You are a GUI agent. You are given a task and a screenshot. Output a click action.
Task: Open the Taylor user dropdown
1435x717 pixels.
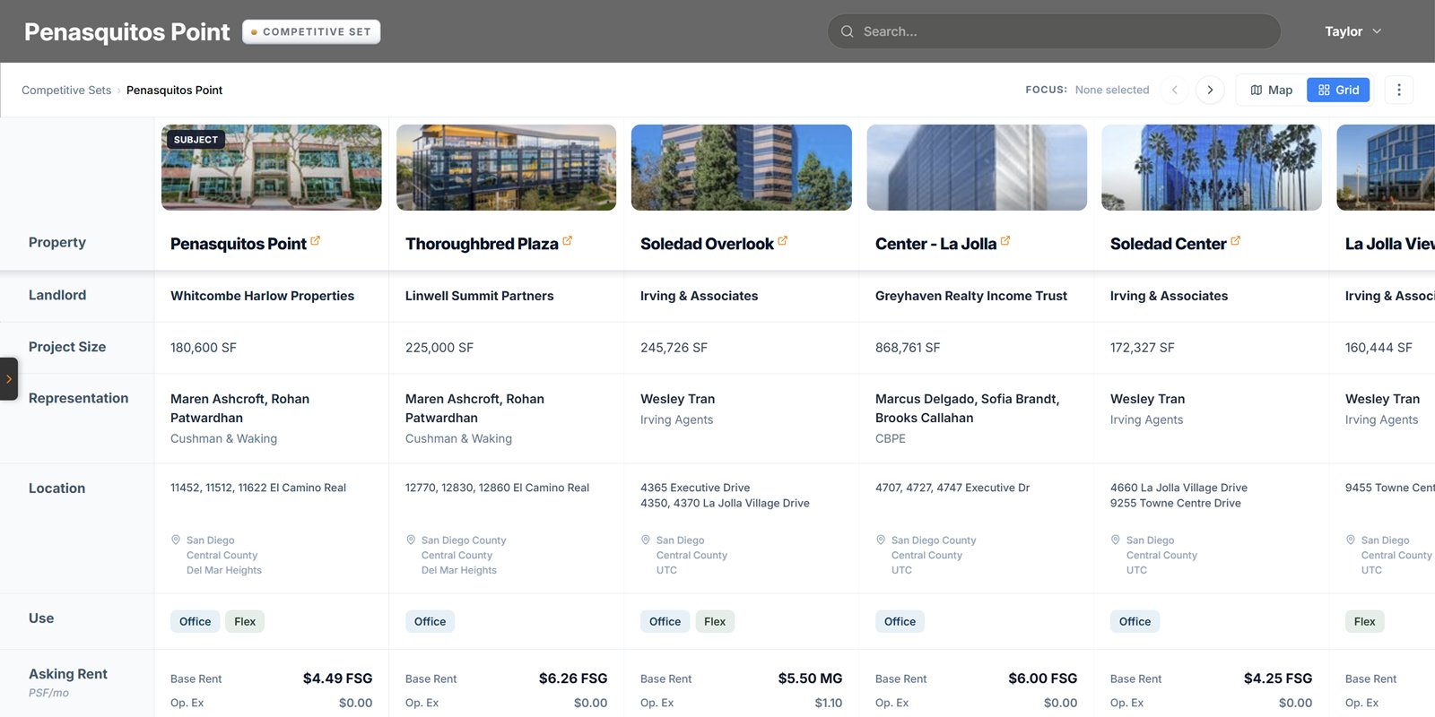1352,31
